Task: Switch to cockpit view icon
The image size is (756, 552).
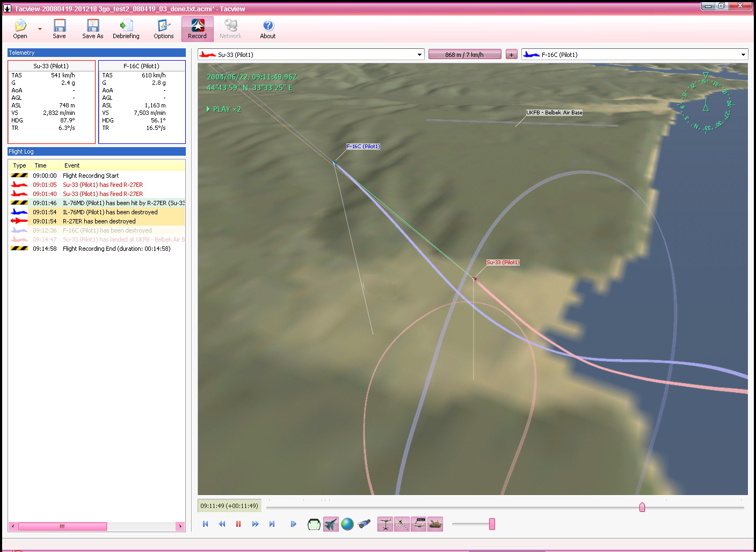Action: (314, 524)
